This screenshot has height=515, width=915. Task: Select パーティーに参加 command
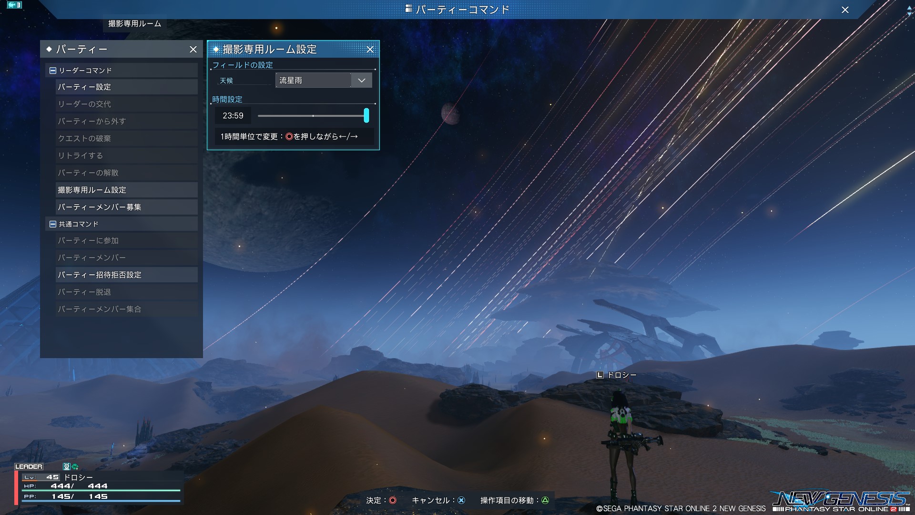[126, 240]
